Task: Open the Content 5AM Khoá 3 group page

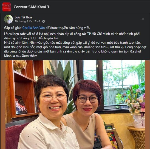Action: [x=31, y=7]
